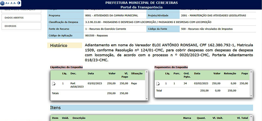Click Pagamentos do Empenho scrollbar down arrow
This screenshot has height=121, width=262.
pos(251,96)
